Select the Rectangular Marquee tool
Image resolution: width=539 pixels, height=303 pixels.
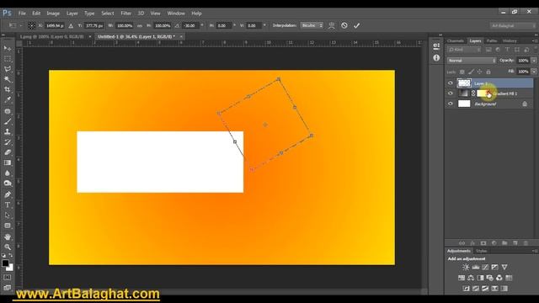pos(8,59)
